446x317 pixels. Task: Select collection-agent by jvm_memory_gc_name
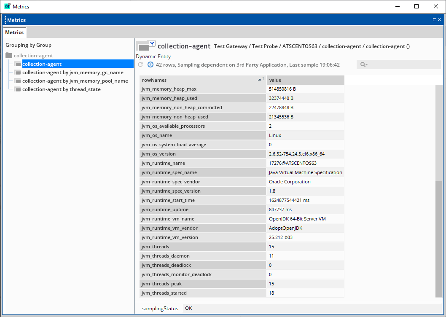[x=73, y=73]
